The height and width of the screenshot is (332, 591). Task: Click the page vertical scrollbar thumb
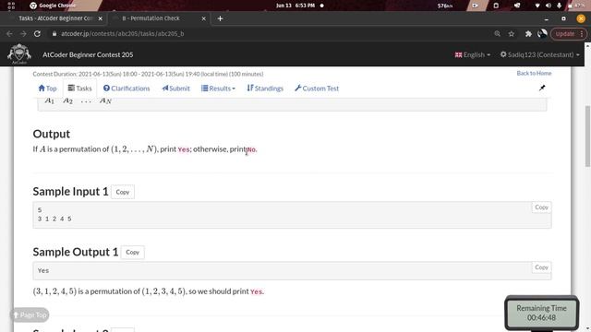pos(587,136)
